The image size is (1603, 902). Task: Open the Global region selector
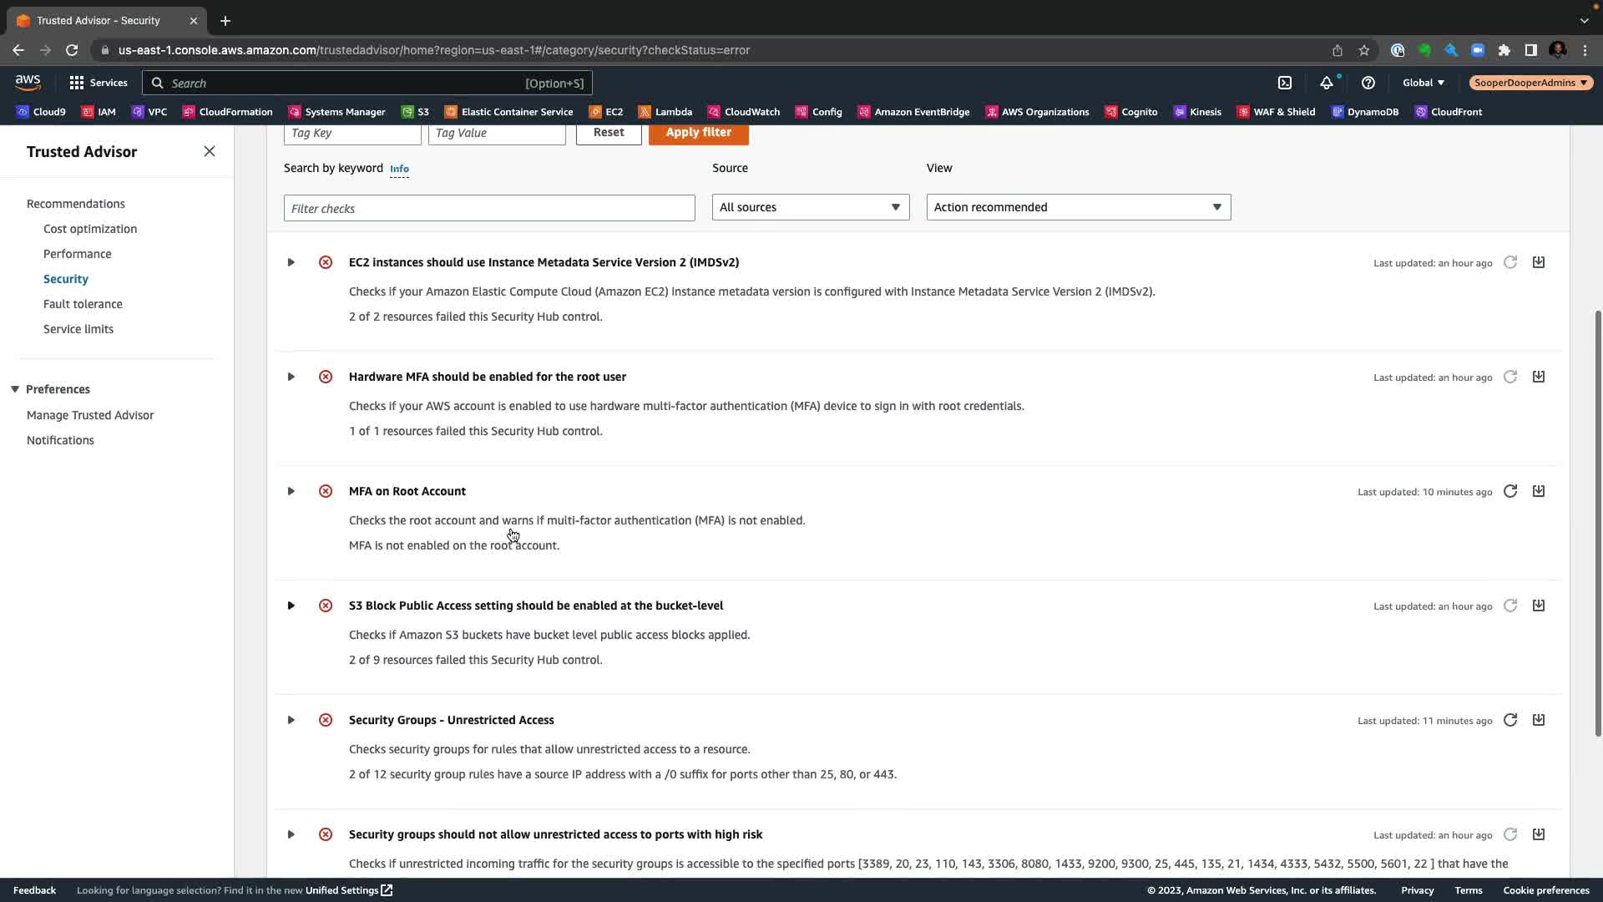[1423, 83]
